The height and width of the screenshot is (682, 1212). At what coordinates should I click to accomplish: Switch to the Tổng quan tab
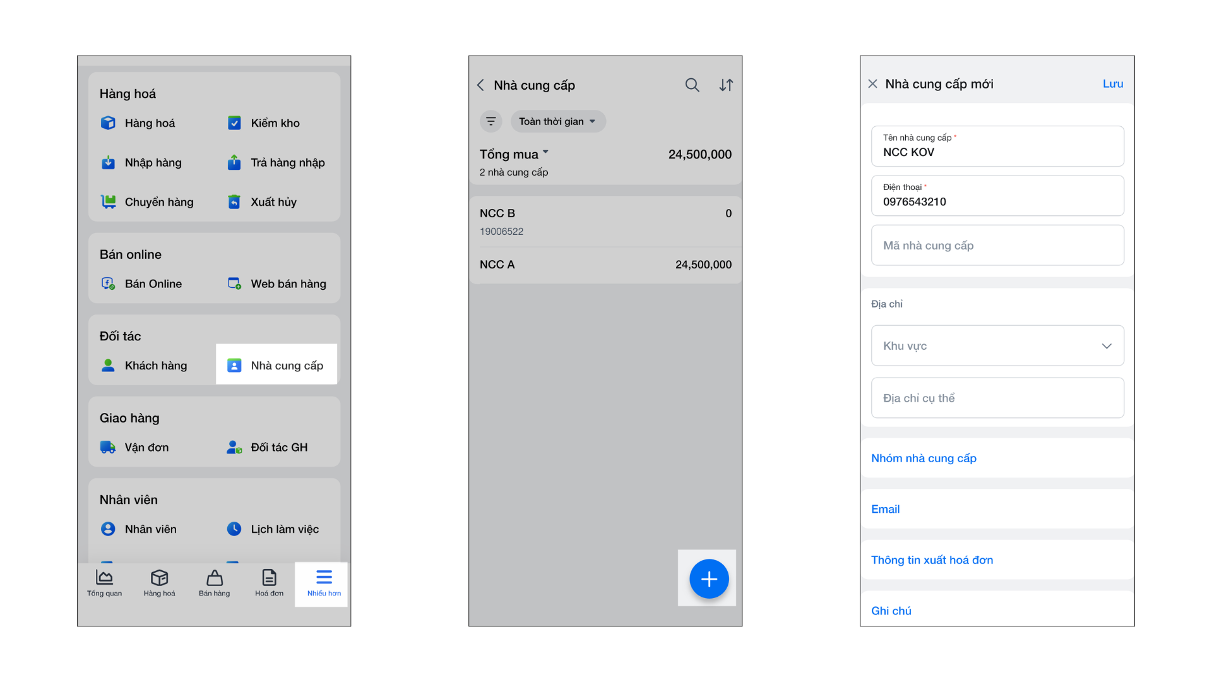tap(104, 583)
